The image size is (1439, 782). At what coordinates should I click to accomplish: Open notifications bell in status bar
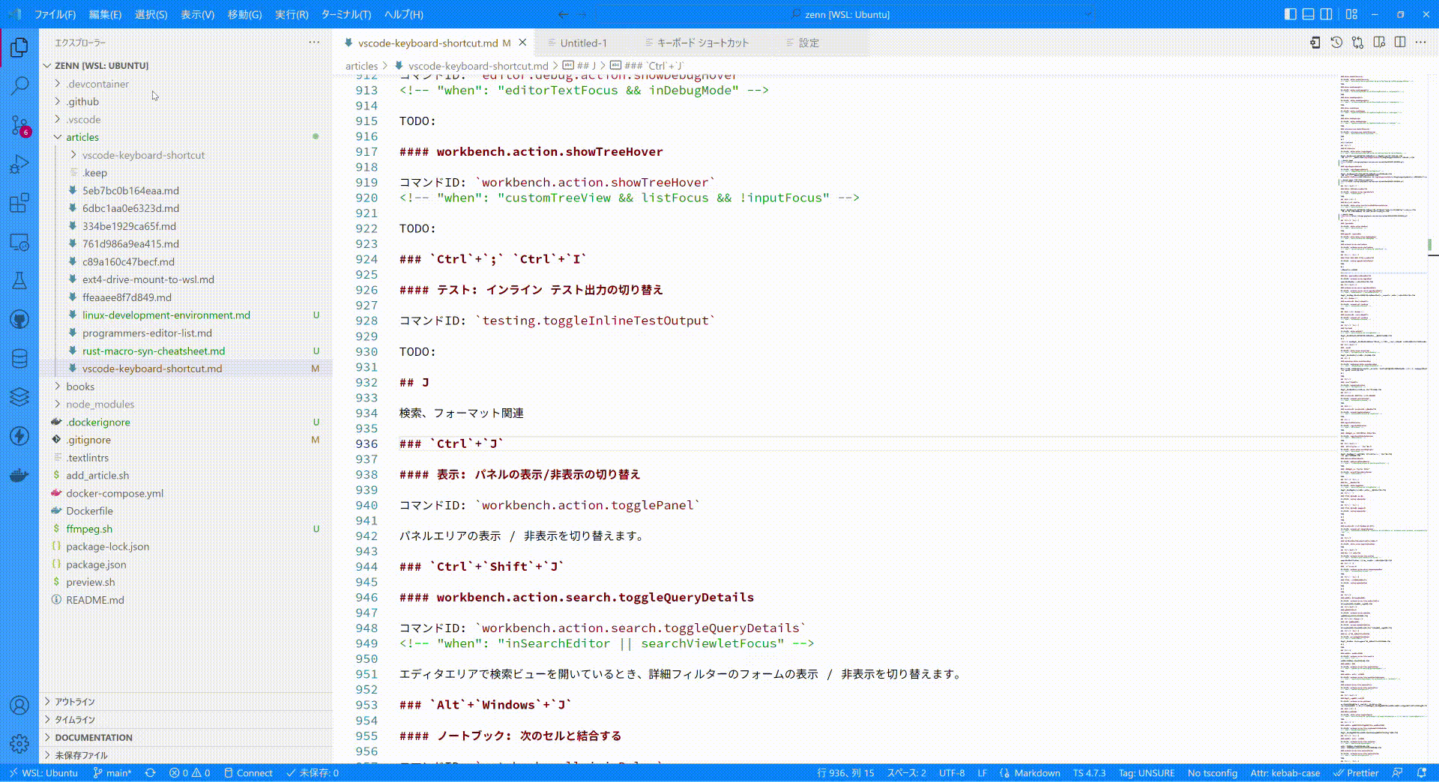click(x=1422, y=773)
